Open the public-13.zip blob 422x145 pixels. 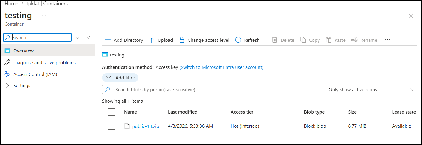click(x=145, y=126)
